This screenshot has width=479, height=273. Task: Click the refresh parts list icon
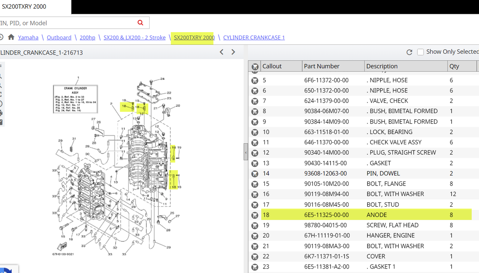[409, 52]
